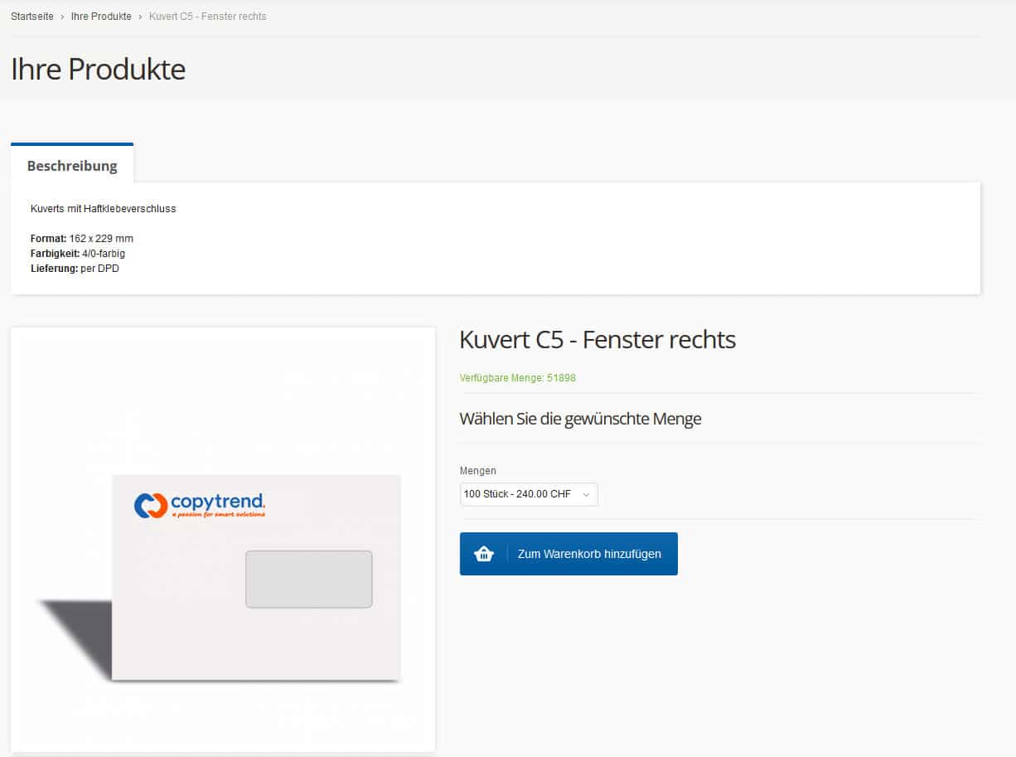The width and height of the screenshot is (1016, 757).
Task: Click the Format 162 x 229 mm line
Action: [82, 239]
